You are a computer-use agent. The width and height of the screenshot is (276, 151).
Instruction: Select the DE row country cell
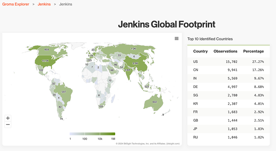tap(195, 87)
